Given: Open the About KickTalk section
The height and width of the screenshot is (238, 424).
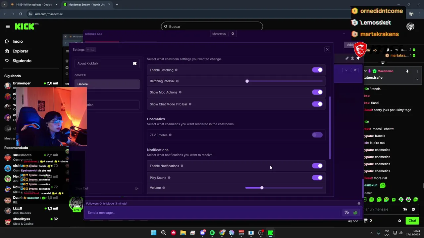Looking at the screenshot, I should pyautogui.click(x=107, y=63).
